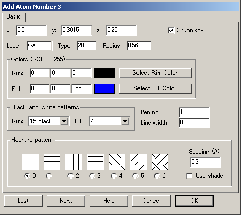
Task: Enable the Use shade checkbox
Action: point(190,176)
